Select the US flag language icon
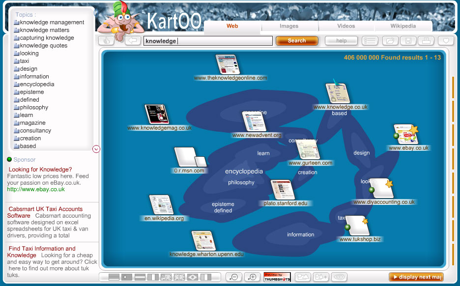This screenshot has height=286, width=460. click(166, 277)
